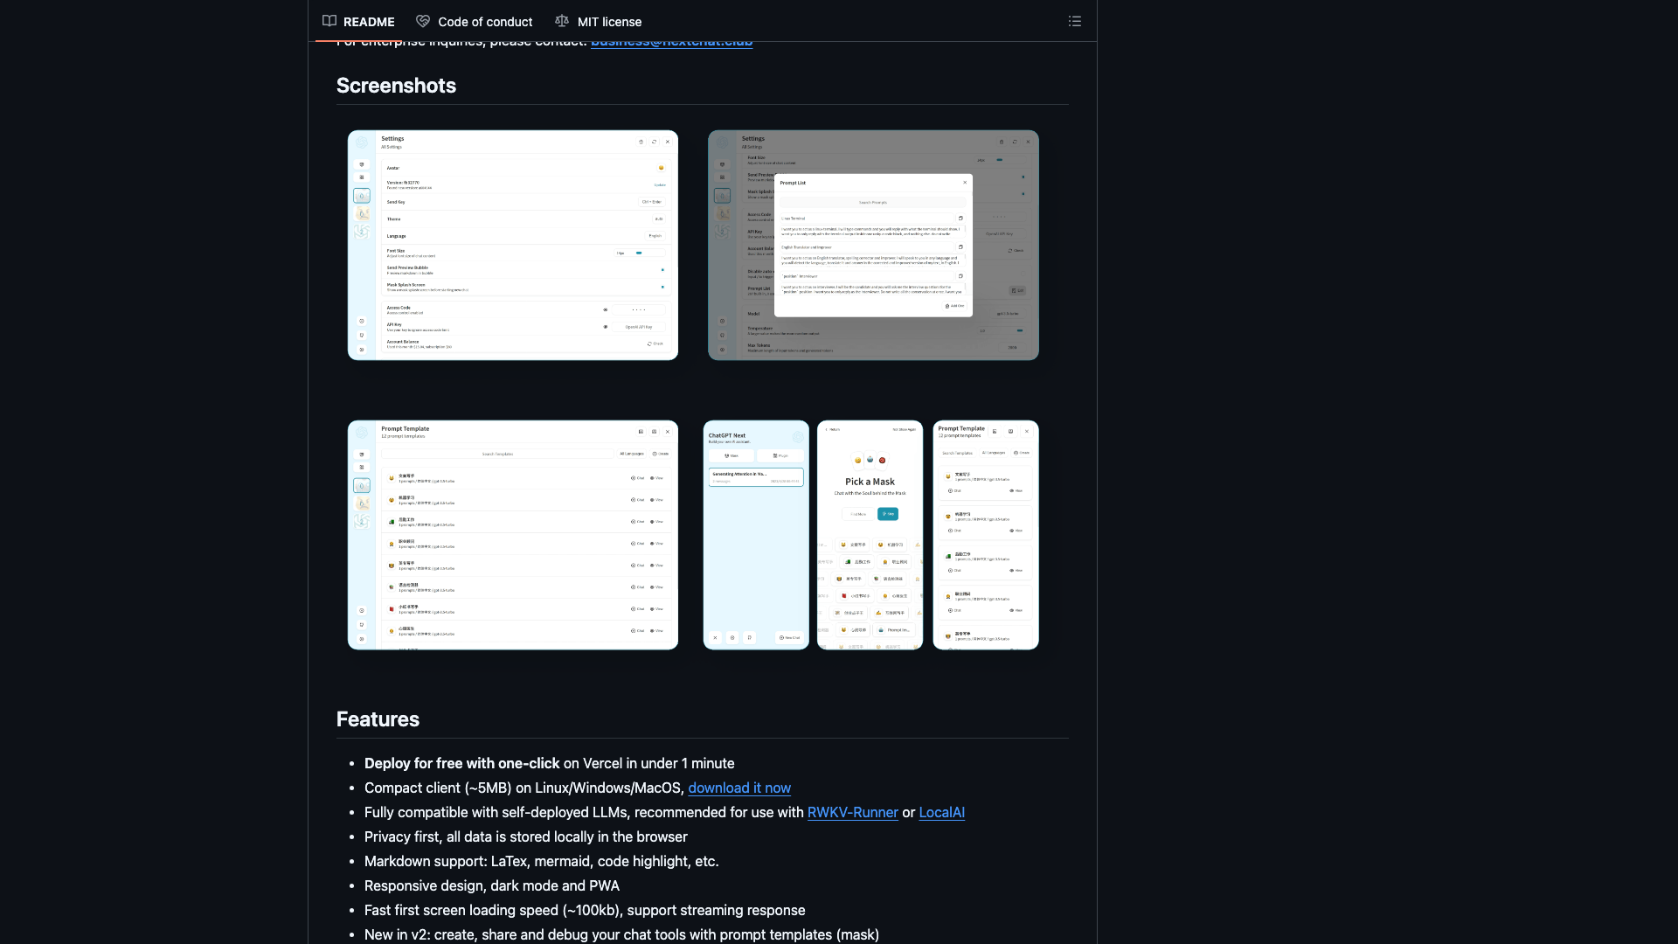The image size is (1678, 944).
Task: Switch to Code of conduct tab
Action: (x=475, y=21)
